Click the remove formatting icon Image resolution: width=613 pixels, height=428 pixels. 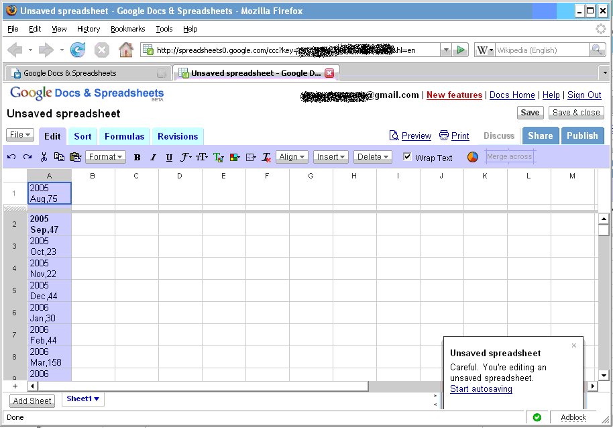click(x=266, y=158)
